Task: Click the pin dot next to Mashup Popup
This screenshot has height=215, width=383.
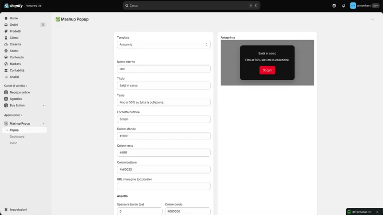Action: click(x=44, y=124)
